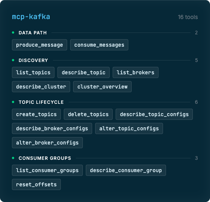Select the create_topics tool
Image resolution: width=210 pixels, height=202 pixels.
[36, 114]
